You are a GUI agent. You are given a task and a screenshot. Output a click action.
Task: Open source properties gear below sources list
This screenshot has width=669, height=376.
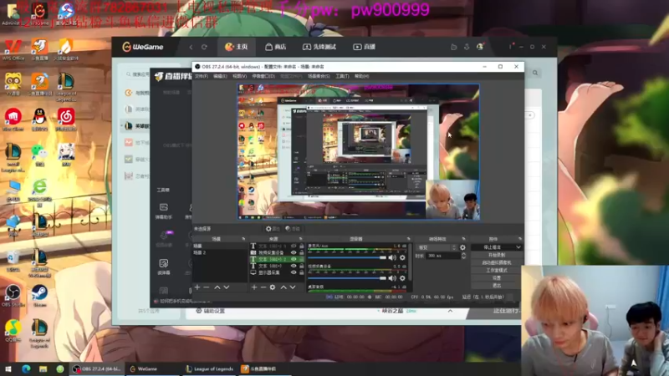click(x=273, y=287)
